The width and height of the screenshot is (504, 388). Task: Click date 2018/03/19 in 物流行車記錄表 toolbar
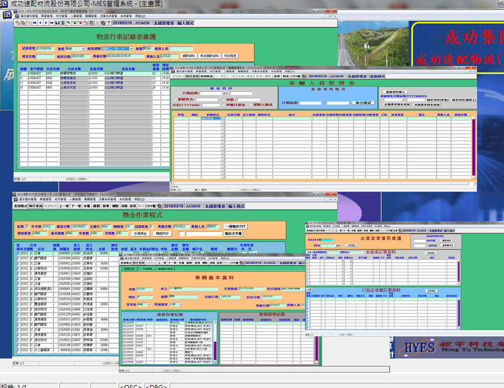122,23
